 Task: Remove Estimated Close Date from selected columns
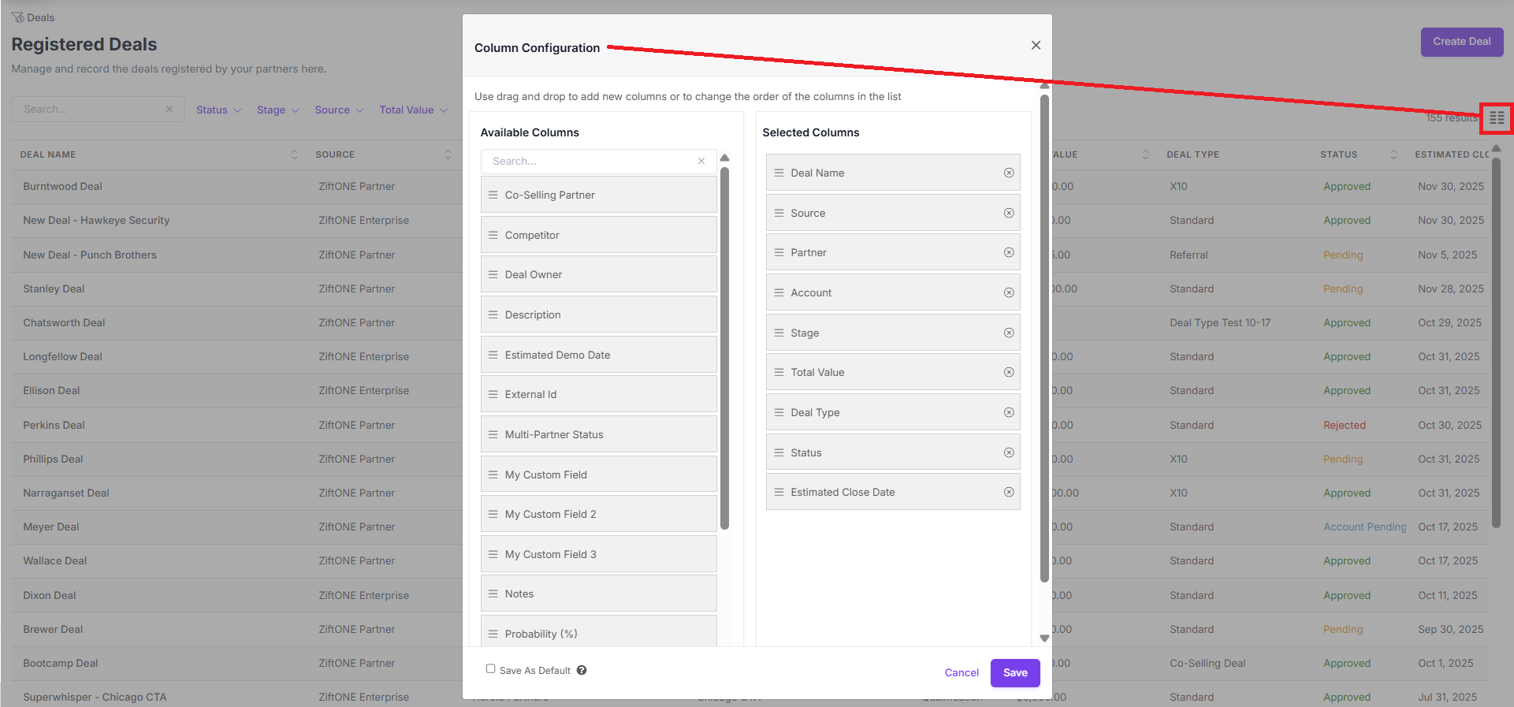pyautogui.click(x=1009, y=492)
